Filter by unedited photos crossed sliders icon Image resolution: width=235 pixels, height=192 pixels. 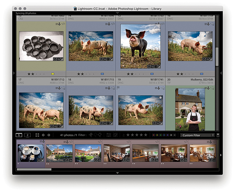[115, 135]
